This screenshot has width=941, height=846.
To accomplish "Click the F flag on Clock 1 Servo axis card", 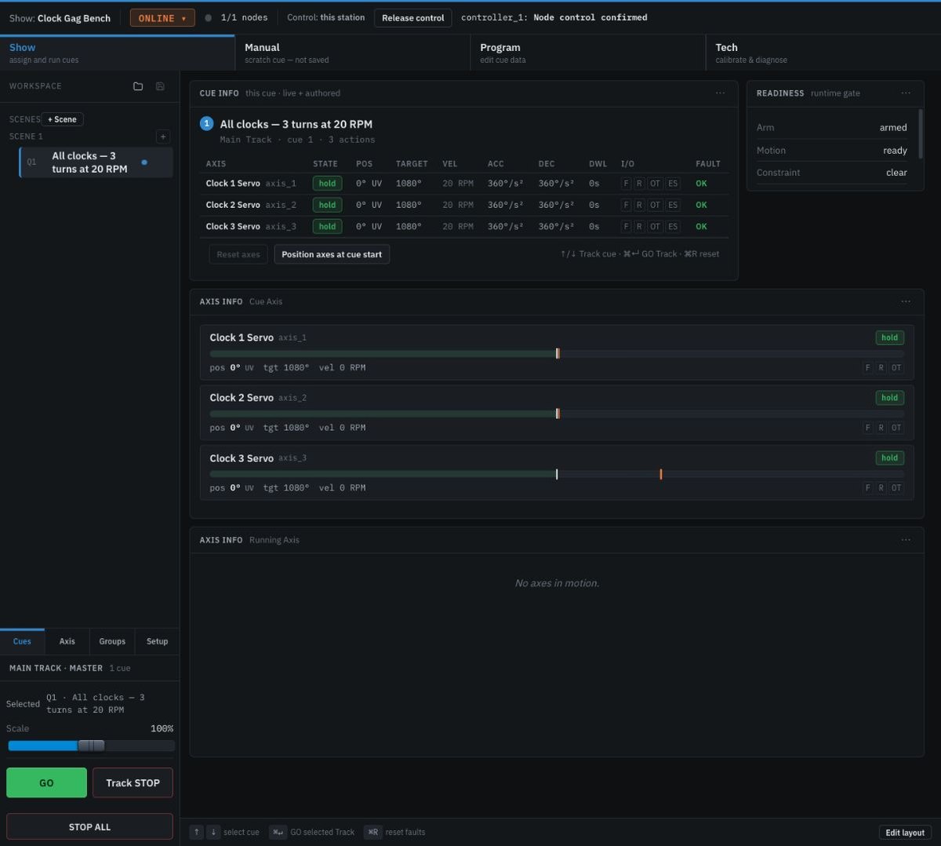I will tap(867, 367).
